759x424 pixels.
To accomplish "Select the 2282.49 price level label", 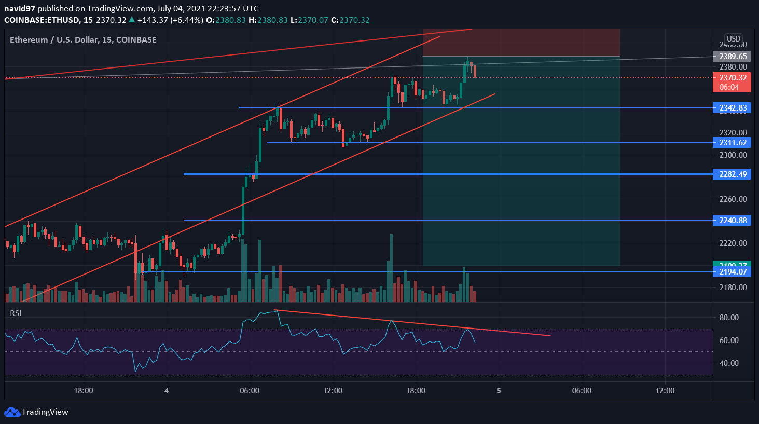I will point(733,174).
